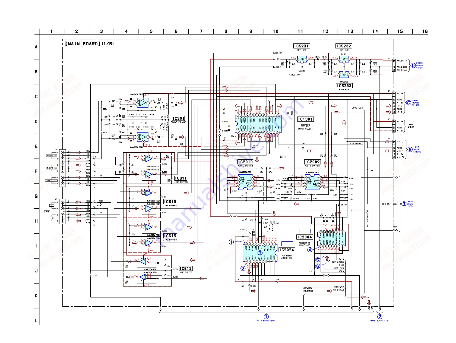Click the MIC BOARD CN1005 reference
This screenshot has width=456, height=343.
(x=417, y=150)
